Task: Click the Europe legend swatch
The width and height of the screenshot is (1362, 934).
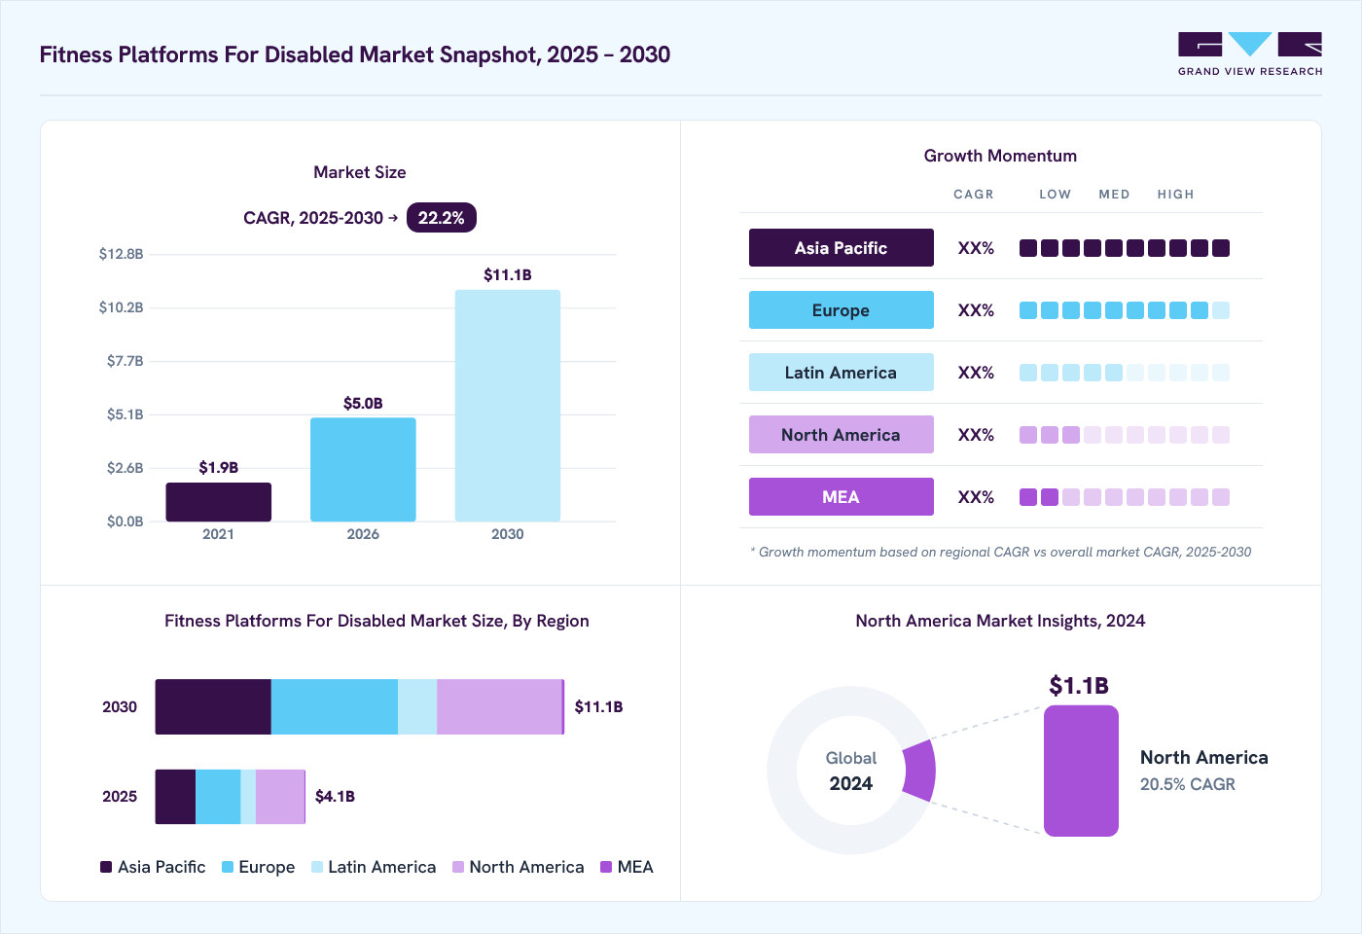Action: pyautogui.click(x=228, y=867)
